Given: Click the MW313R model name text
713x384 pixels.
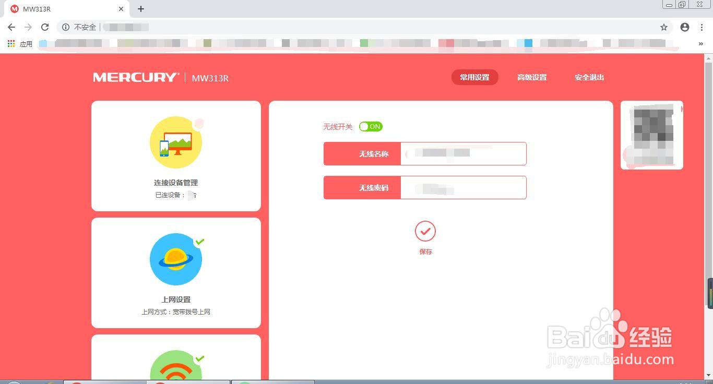Looking at the screenshot, I should [x=210, y=78].
